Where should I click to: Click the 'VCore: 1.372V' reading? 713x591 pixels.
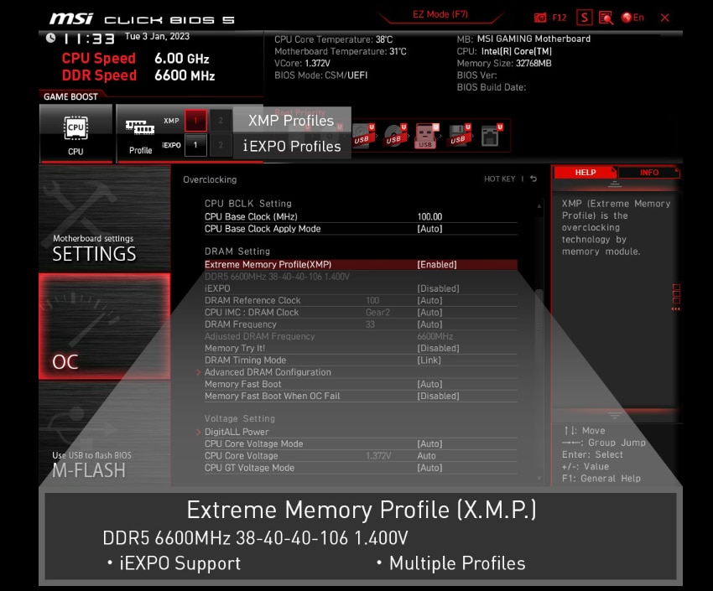pyautogui.click(x=302, y=63)
